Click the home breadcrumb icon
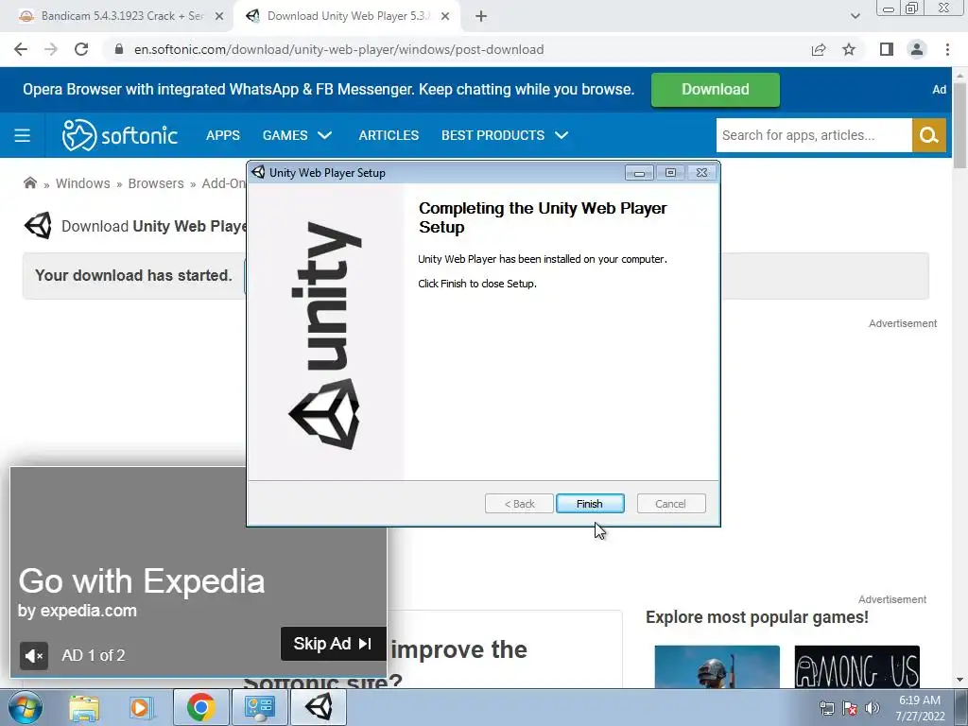This screenshot has width=968, height=726. click(29, 182)
